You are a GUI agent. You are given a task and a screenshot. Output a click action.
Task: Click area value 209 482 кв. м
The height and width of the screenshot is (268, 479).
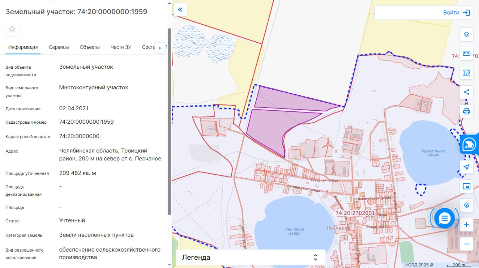[78, 173]
